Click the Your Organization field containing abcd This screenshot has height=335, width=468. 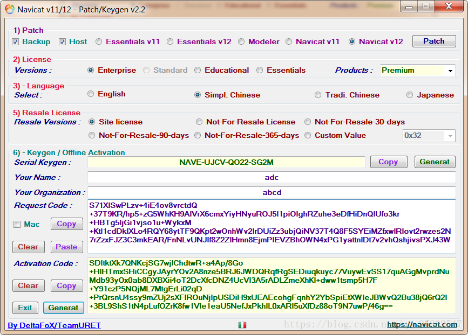(272, 192)
